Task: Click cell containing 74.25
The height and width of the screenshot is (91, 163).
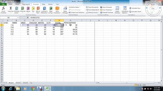Action: tap(71, 32)
